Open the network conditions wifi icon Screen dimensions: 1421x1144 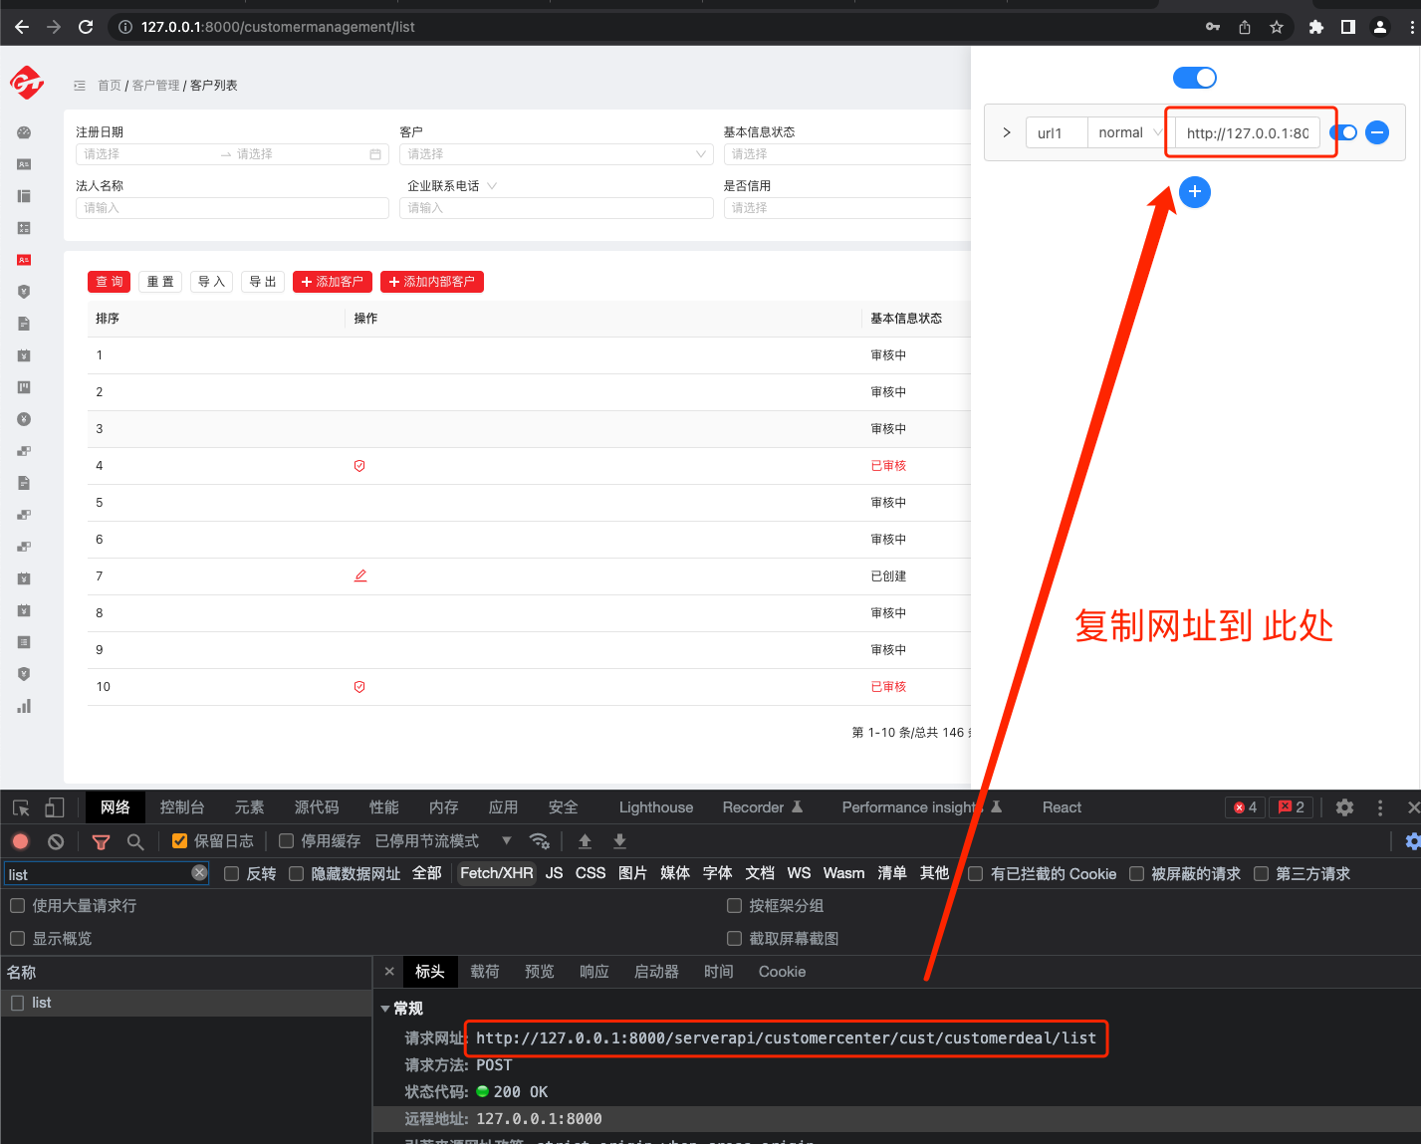[540, 841]
